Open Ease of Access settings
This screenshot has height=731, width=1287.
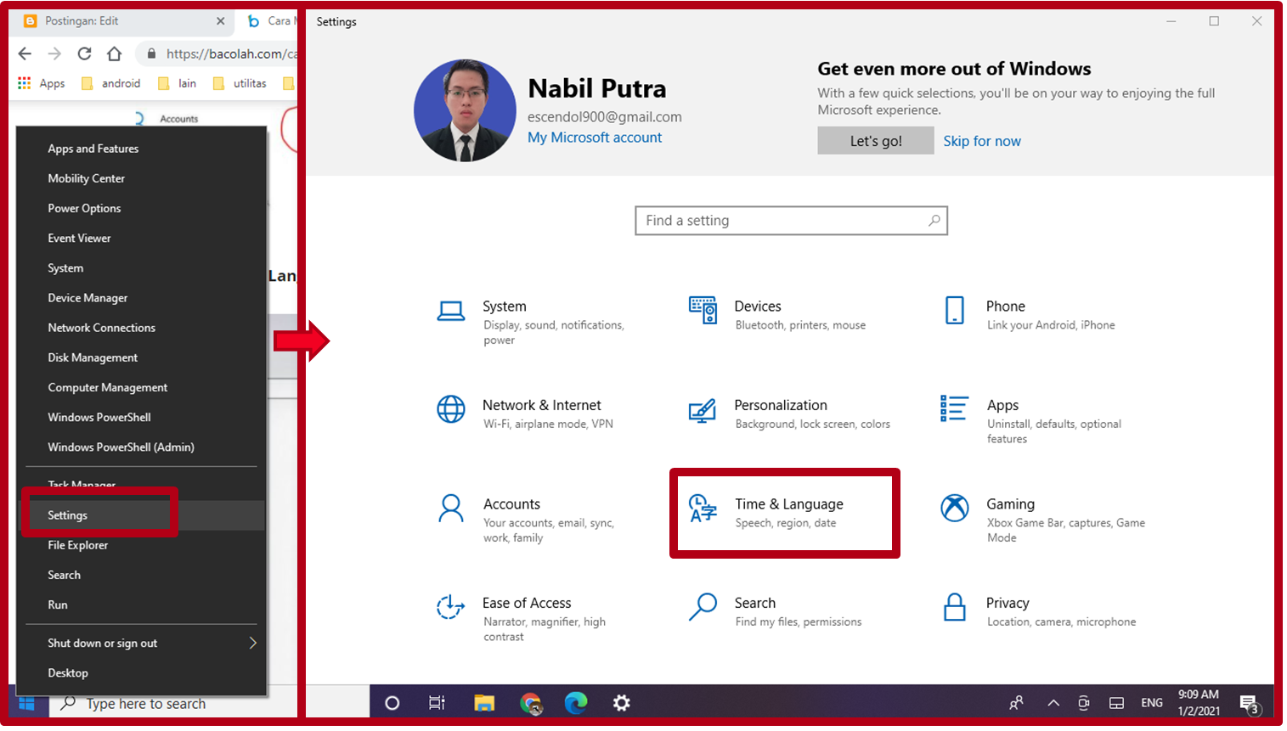(x=526, y=603)
